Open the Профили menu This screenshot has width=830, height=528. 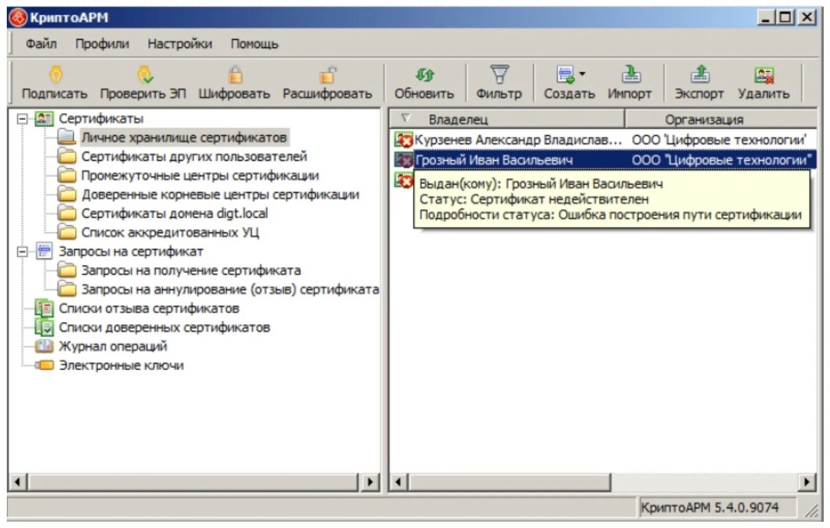102,44
